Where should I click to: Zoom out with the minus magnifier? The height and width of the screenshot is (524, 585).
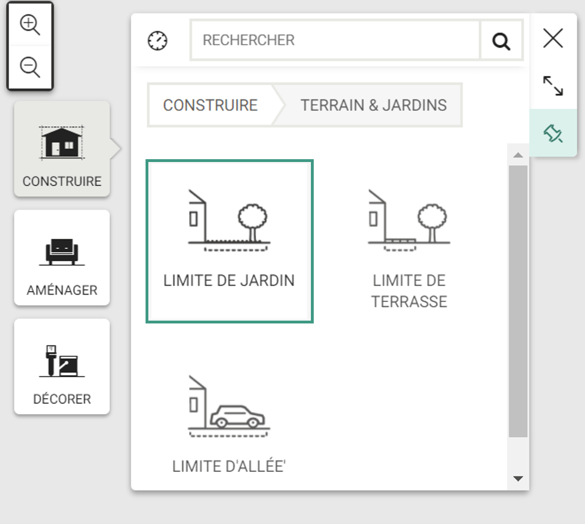[x=30, y=67]
